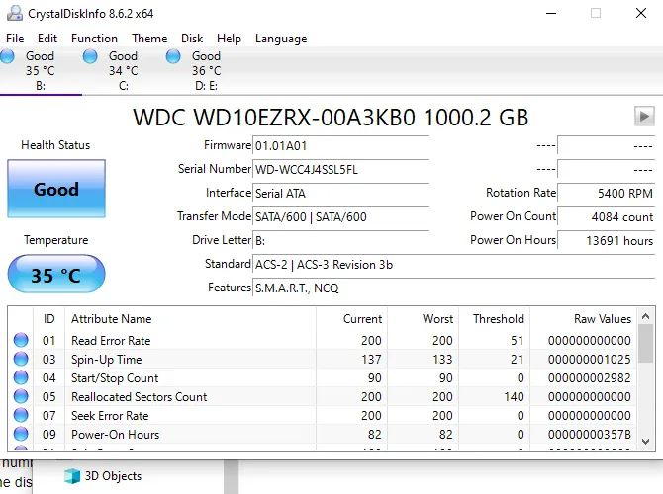The width and height of the screenshot is (663, 494).
Task: Open the Language menu
Action: pyautogui.click(x=281, y=39)
